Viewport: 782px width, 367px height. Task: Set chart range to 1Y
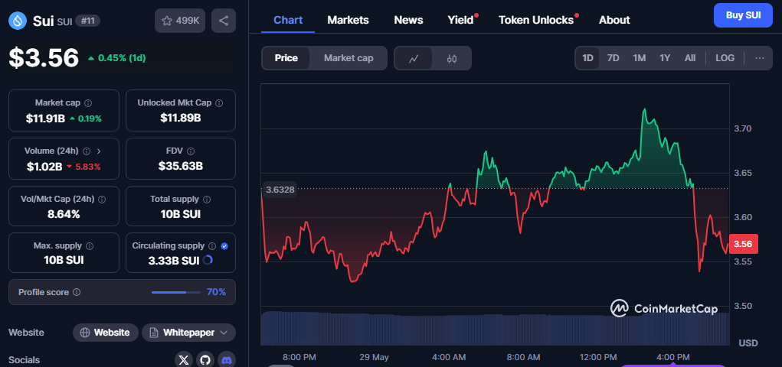pos(665,58)
